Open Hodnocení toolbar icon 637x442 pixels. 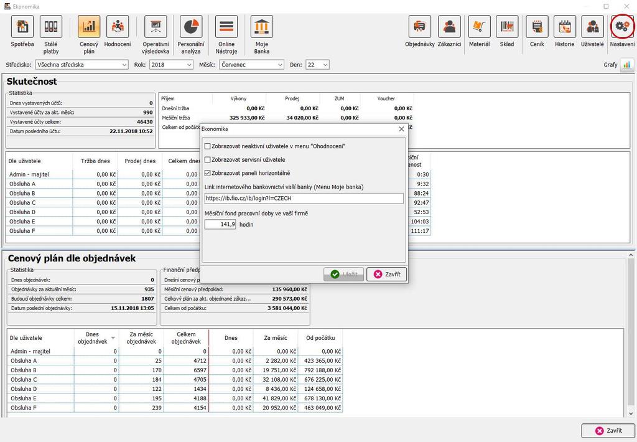tap(118, 27)
